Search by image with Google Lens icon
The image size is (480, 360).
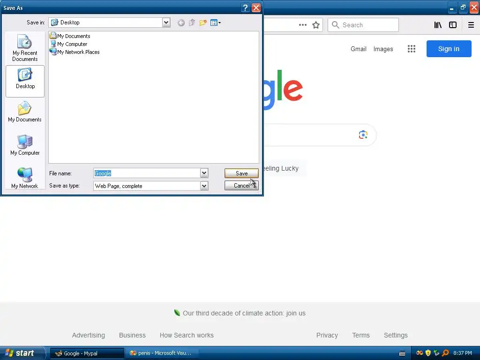(x=363, y=135)
